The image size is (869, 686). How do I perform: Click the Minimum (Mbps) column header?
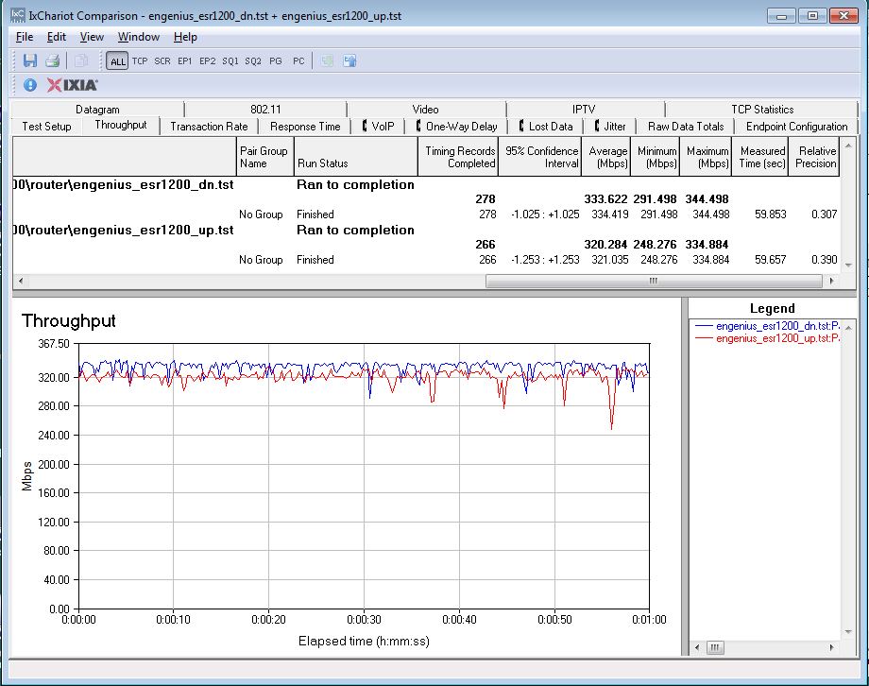[x=656, y=157]
